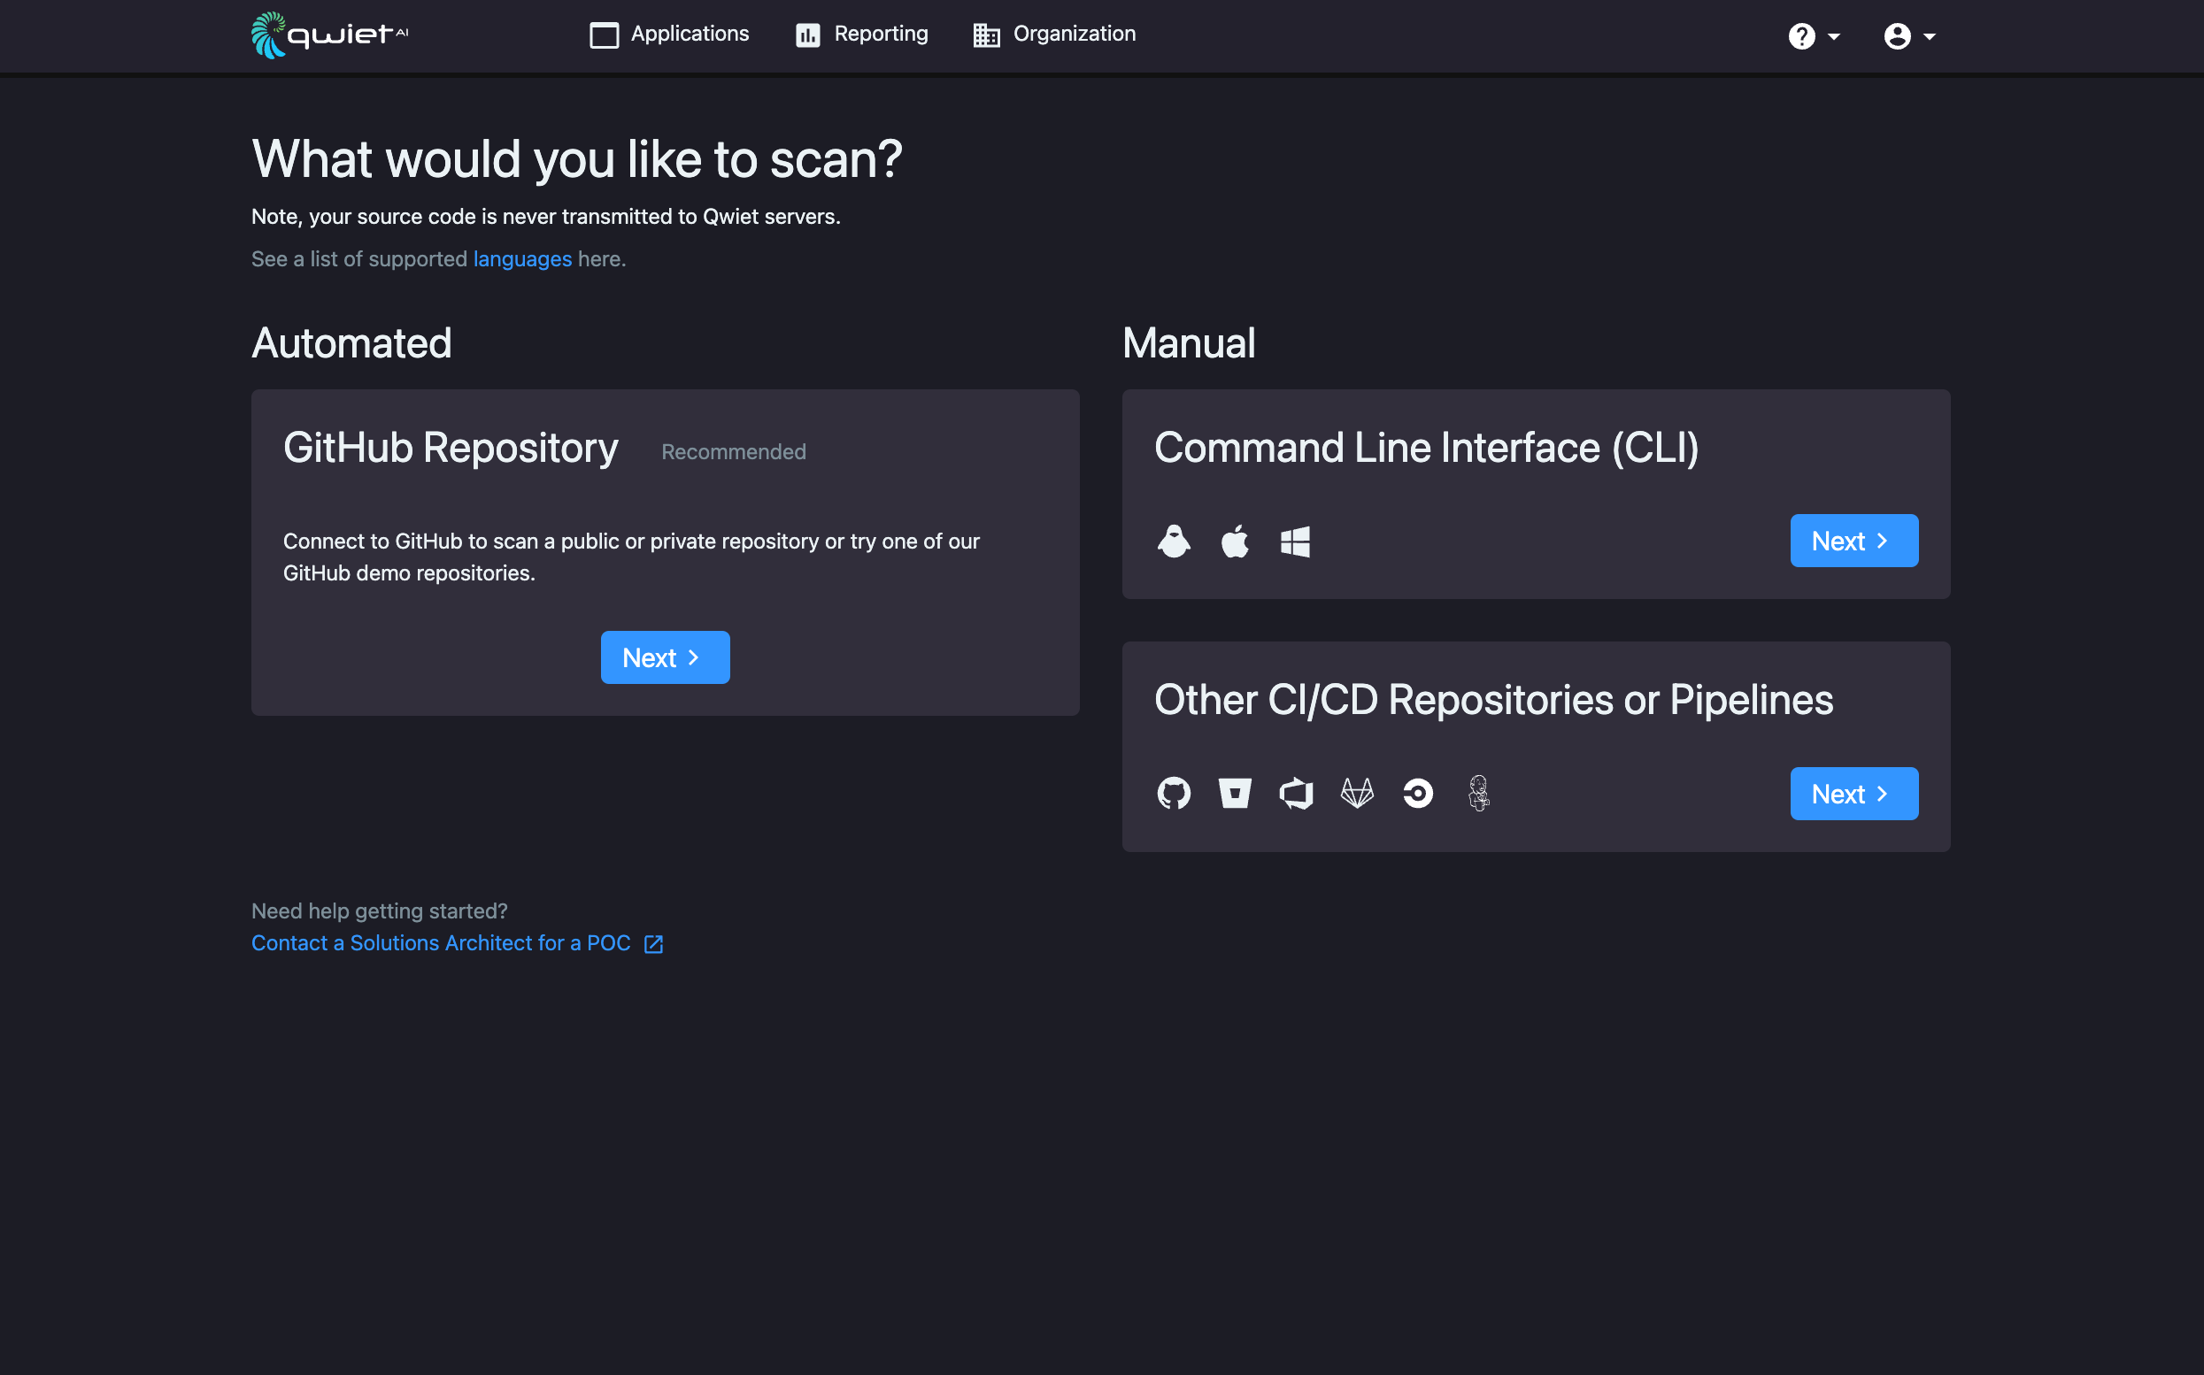Open the supported languages link

coord(522,259)
